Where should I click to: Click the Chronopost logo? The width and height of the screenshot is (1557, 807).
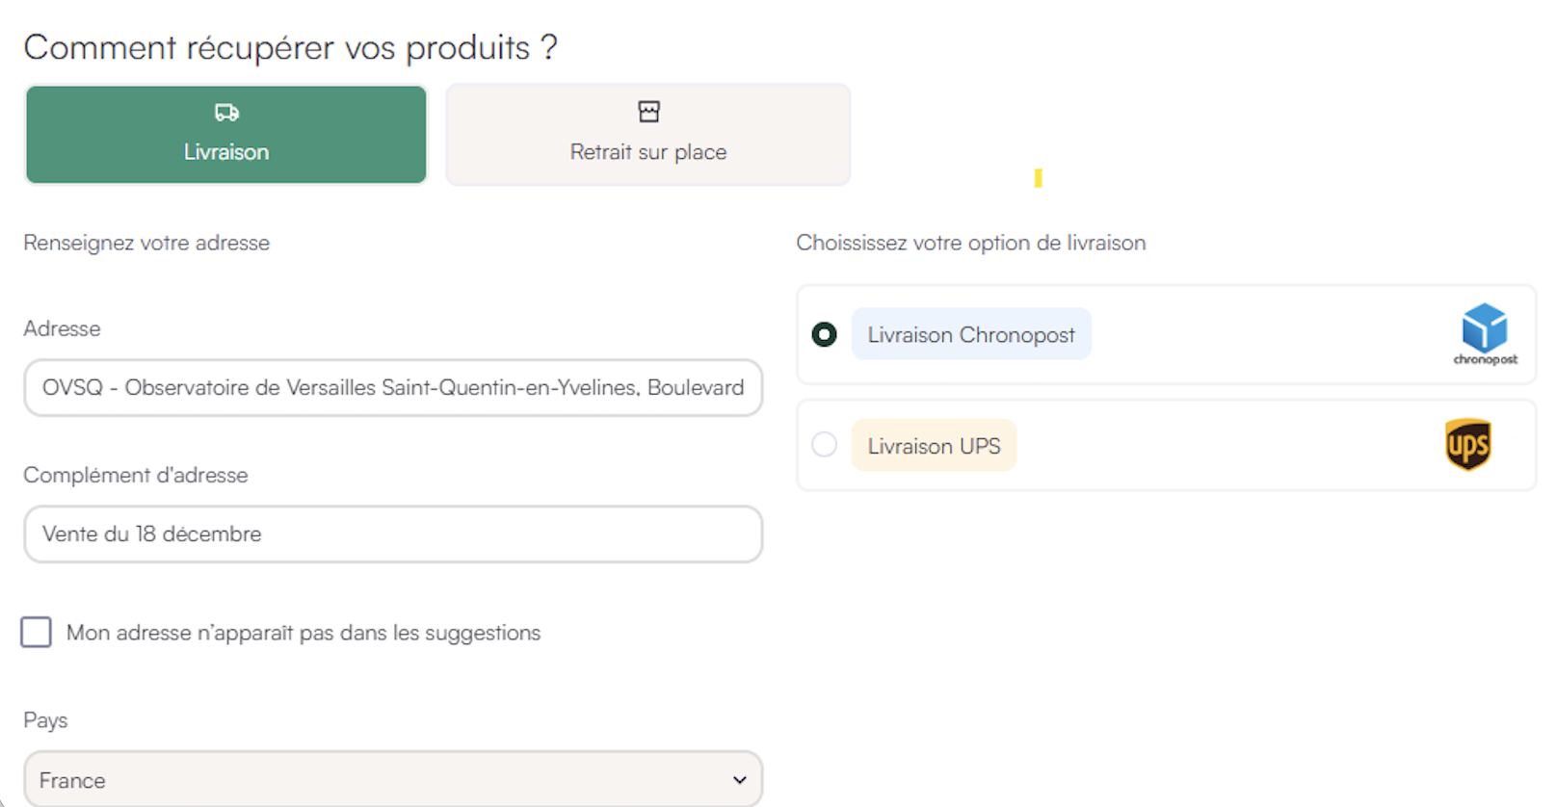pos(1484,333)
